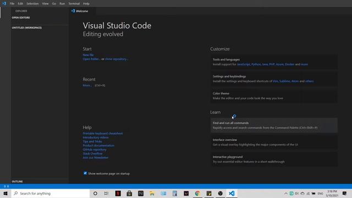Click the More... link under Recent
Viewport: 352px width, 198px height.
click(x=87, y=85)
